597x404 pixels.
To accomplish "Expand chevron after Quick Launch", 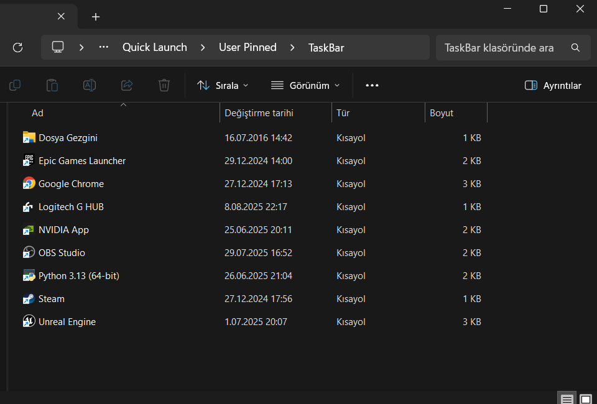I will click(203, 48).
